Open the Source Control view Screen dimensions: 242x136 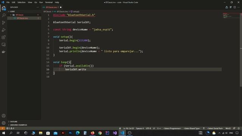3,23
